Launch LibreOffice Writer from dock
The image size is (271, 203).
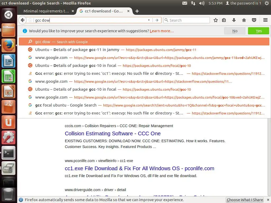click(8, 61)
